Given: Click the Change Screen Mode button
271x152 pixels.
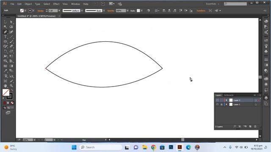Looking at the screenshot, I should (x=8, y=113).
